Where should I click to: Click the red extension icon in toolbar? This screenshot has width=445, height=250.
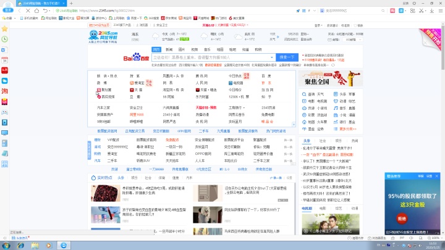pyautogui.click(x=392, y=10)
